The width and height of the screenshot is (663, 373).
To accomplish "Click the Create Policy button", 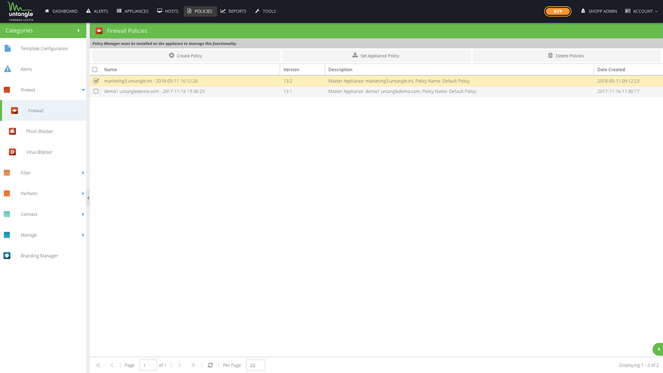I will click(x=186, y=56).
